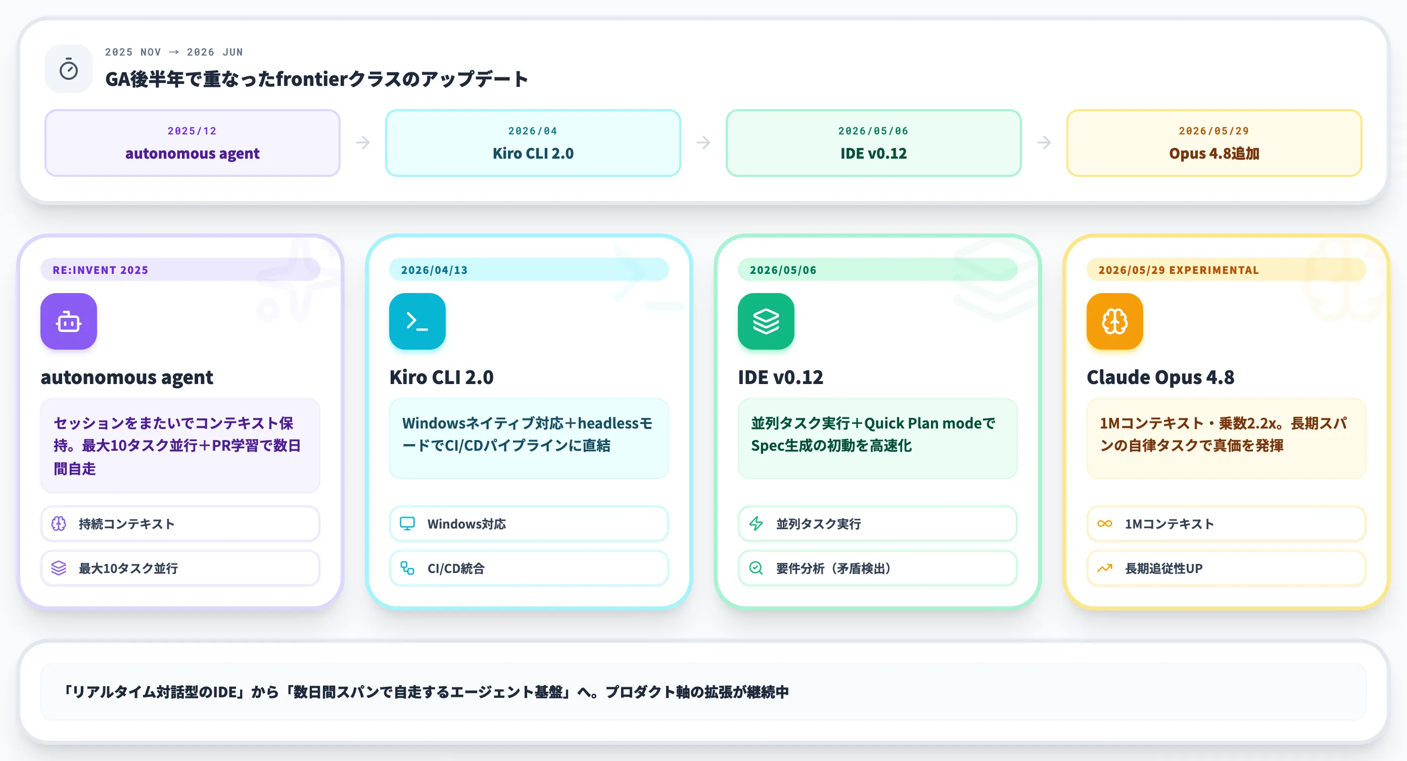The image size is (1407, 761).
Task: Click the description starting 1Mコンテキスト・乗数2.2x
Action: click(x=1226, y=439)
